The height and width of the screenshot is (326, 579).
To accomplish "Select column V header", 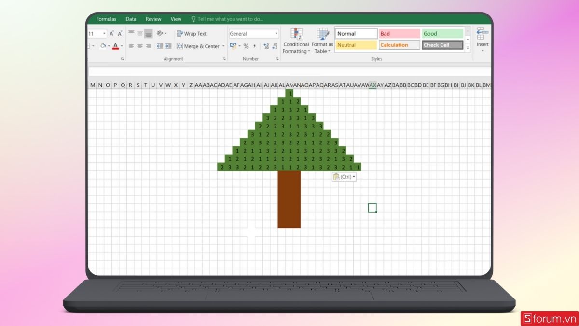I will pyautogui.click(x=161, y=85).
